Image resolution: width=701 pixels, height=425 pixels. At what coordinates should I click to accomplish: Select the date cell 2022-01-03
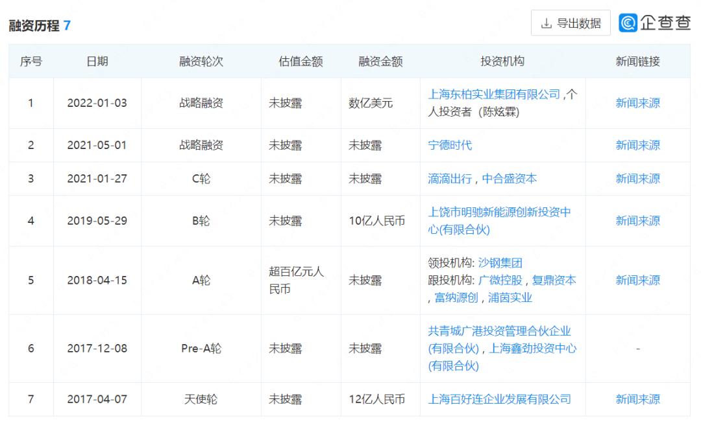(x=97, y=103)
